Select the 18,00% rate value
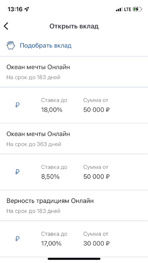Image resolution: width=148 pixels, height=263 pixels. 52,110
